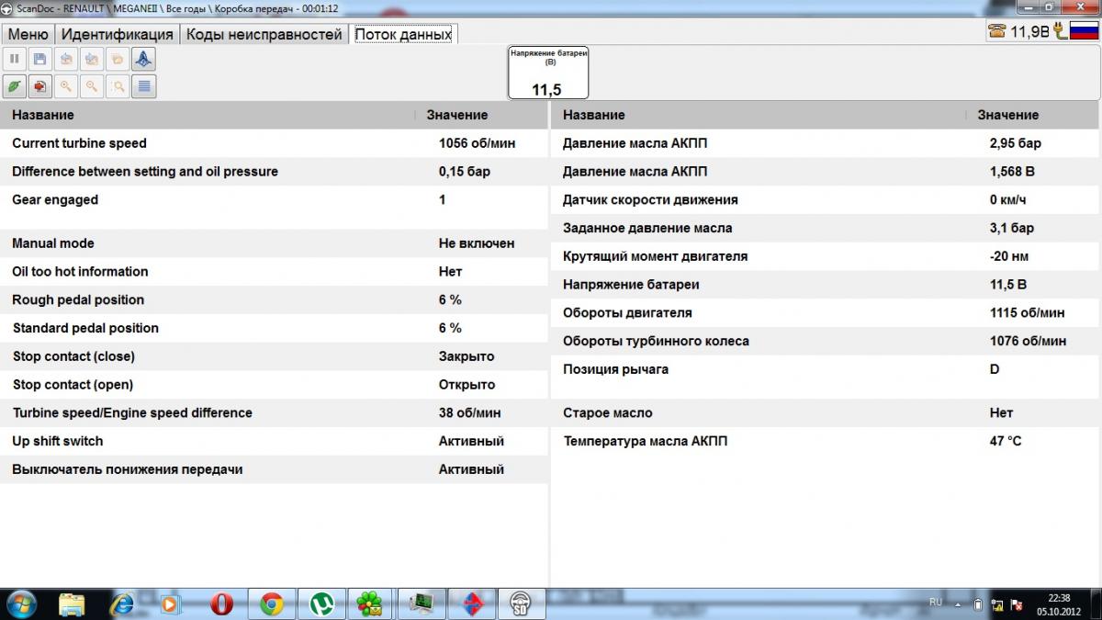Open Windows Explorer from the taskbar
Image resolution: width=1102 pixels, height=620 pixels.
(x=73, y=603)
